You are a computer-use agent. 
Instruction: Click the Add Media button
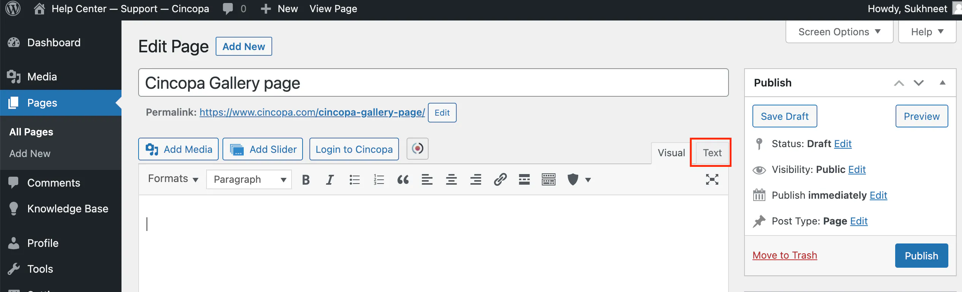(178, 149)
